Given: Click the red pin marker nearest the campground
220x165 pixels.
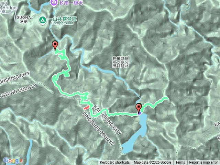Looking at the screenshot, I should pos(55,45).
